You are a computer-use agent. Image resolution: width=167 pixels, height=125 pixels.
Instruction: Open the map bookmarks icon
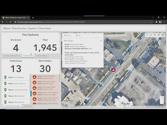[151, 35]
